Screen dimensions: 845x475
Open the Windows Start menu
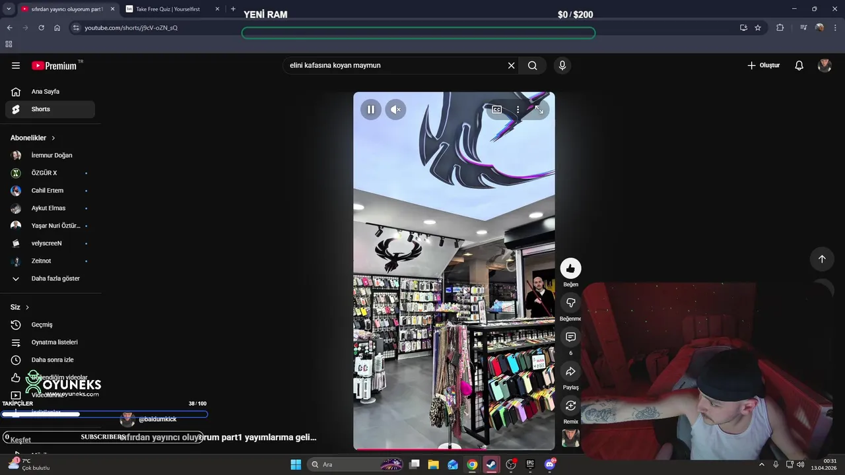click(x=296, y=464)
